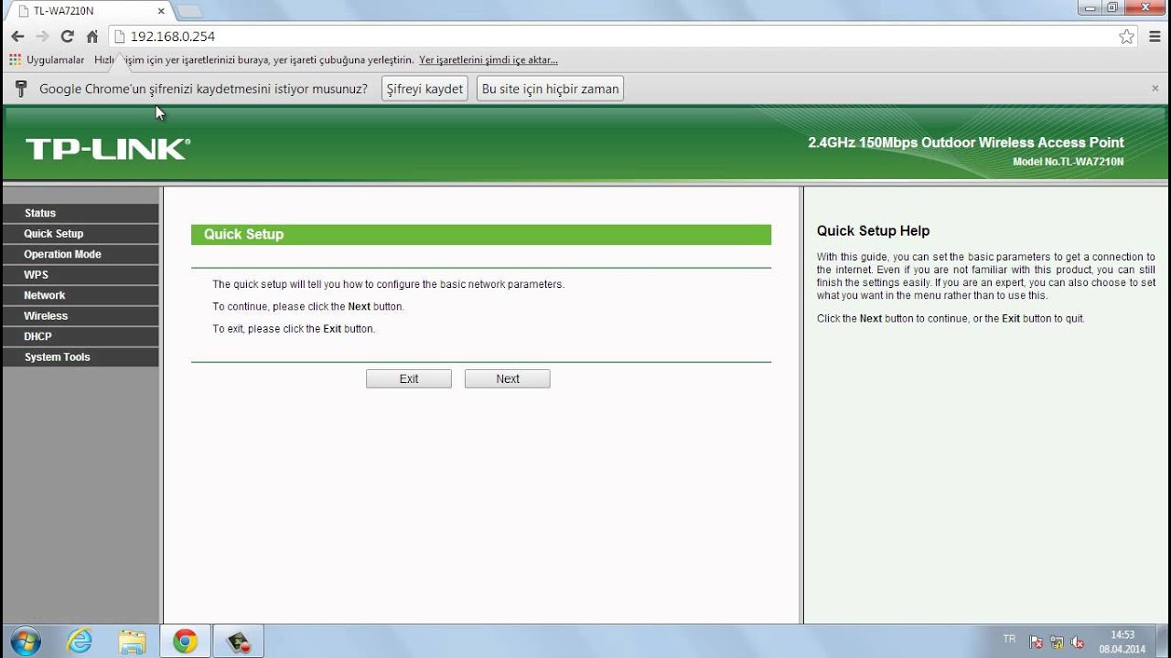Click the Şifreyi kaydet button

(x=424, y=89)
